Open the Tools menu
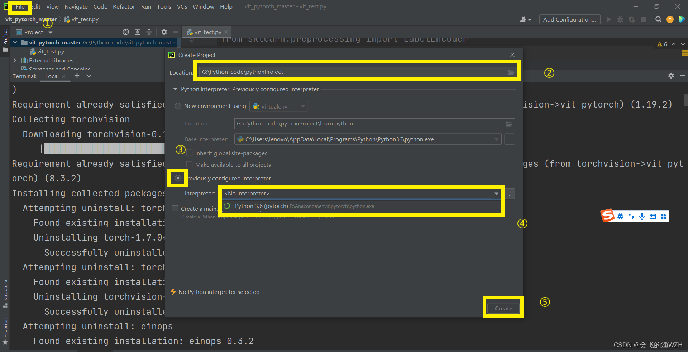Viewport: 688px width, 352px height. coord(164,7)
